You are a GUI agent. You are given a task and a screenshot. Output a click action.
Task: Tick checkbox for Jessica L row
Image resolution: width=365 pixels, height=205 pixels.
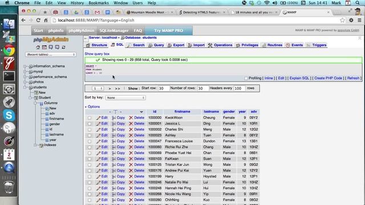(90, 124)
